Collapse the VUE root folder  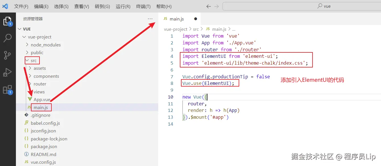[x=20, y=29]
